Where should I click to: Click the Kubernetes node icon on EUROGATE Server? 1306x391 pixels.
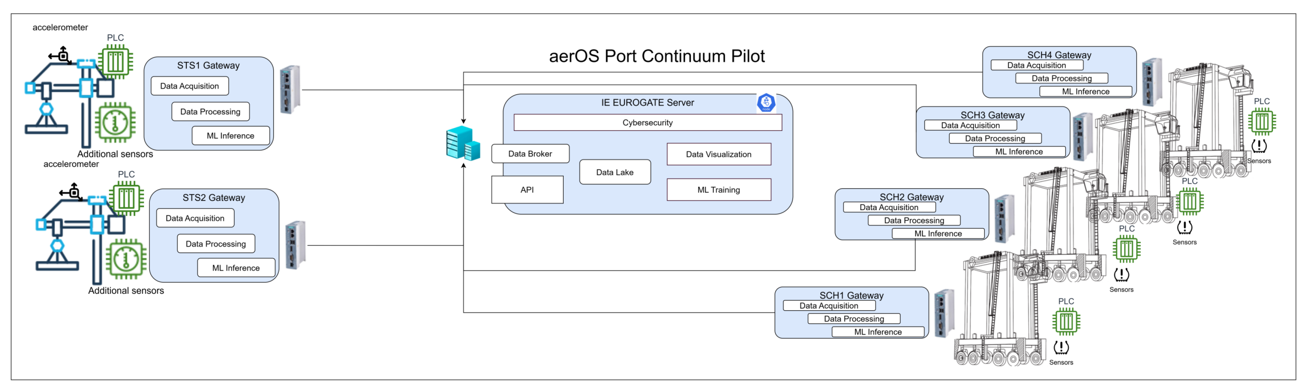[x=766, y=102]
